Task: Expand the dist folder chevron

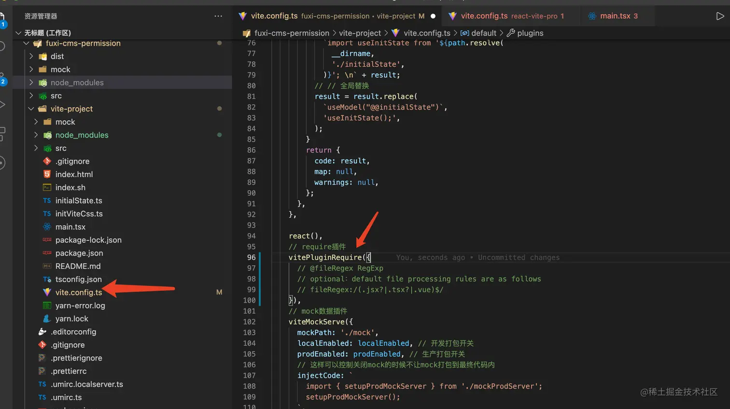Action: [x=31, y=56]
